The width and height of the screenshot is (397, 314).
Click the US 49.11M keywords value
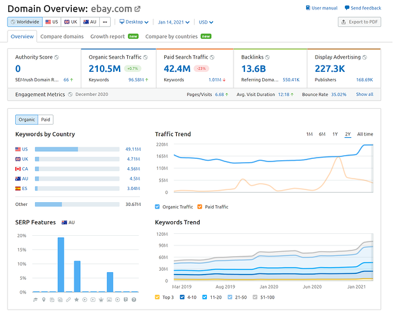tap(133, 149)
